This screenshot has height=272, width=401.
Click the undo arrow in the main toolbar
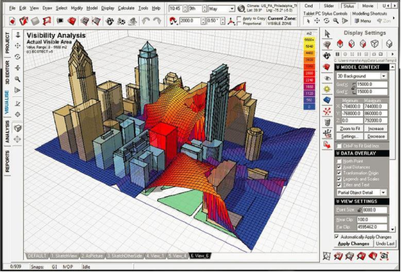pyautogui.click(x=145, y=21)
